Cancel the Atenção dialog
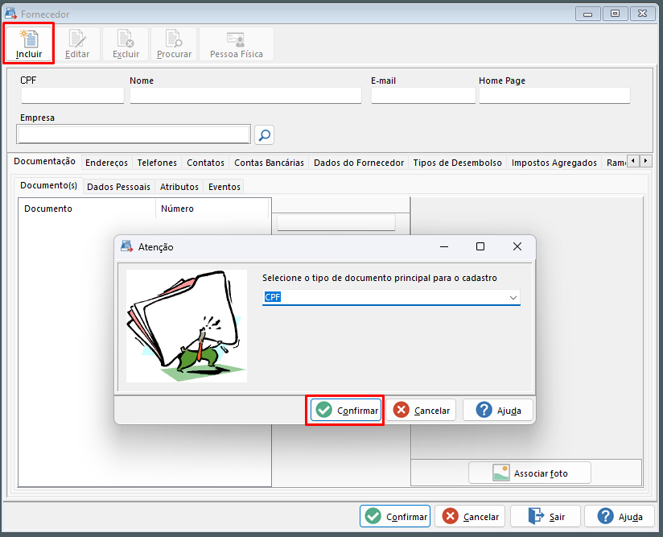Screen dimensions: 663x537 coord(421,410)
